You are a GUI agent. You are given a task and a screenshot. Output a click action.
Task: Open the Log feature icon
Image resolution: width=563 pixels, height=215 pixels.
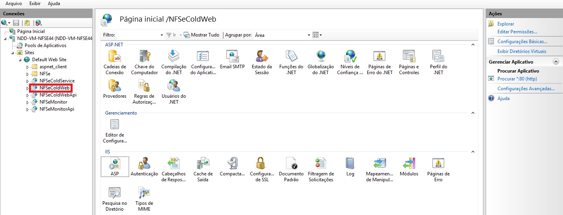[350, 163]
